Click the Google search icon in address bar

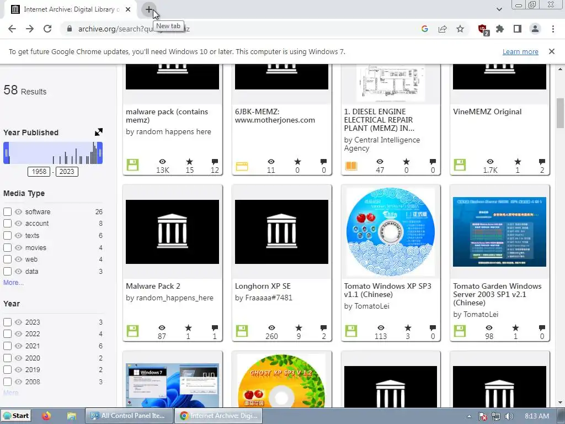point(424,29)
